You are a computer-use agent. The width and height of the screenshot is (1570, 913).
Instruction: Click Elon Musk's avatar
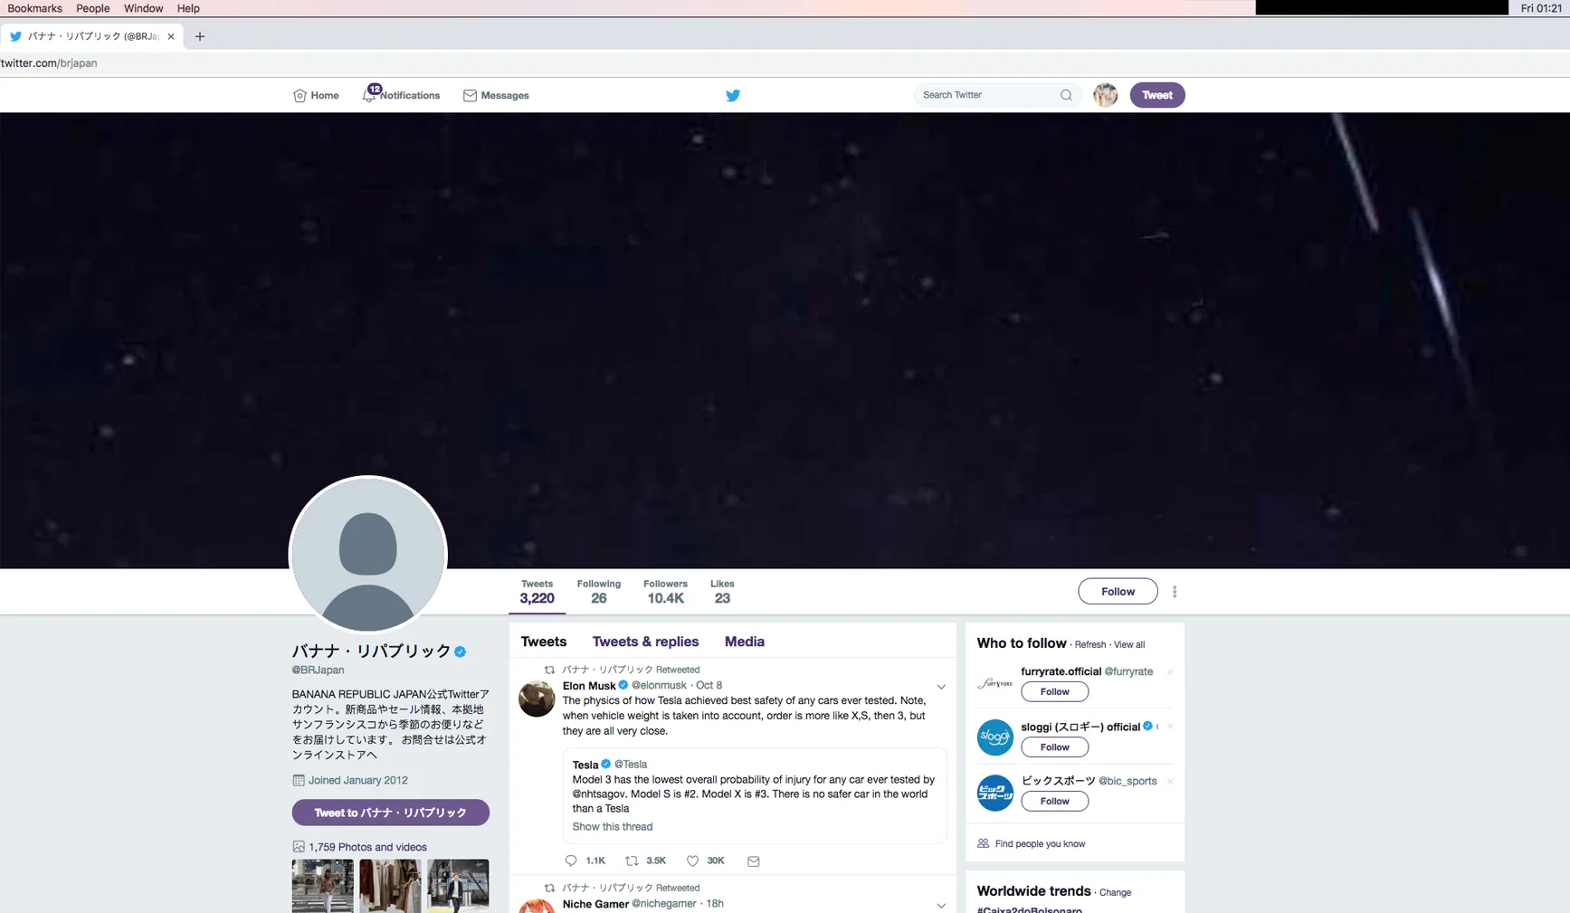(x=537, y=699)
